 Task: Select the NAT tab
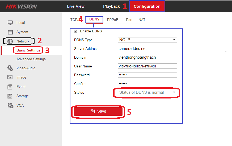tap(142, 20)
